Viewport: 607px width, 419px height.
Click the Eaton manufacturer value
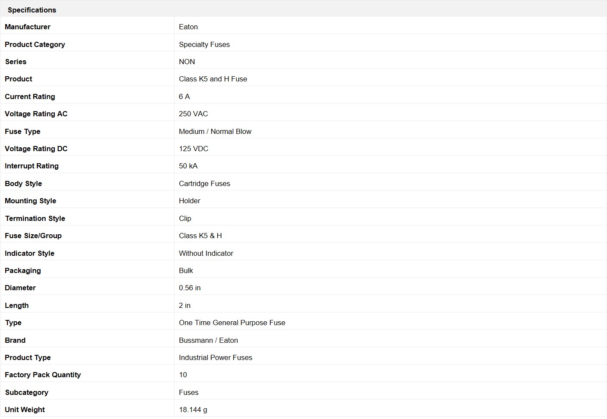pyautogui.click(x=188, y=27)
